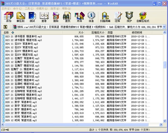Viewport: 168px width, 133px height.
Task: Select file 028 12 数字 常速对话.mp3
Action: coord(21,106)
